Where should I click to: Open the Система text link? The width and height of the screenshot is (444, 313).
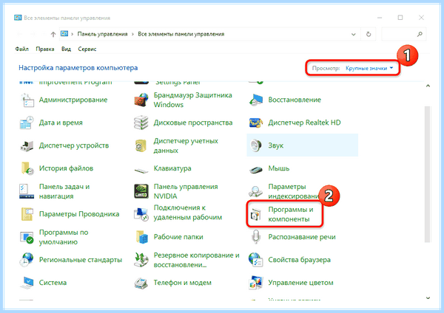click(53, 283)
